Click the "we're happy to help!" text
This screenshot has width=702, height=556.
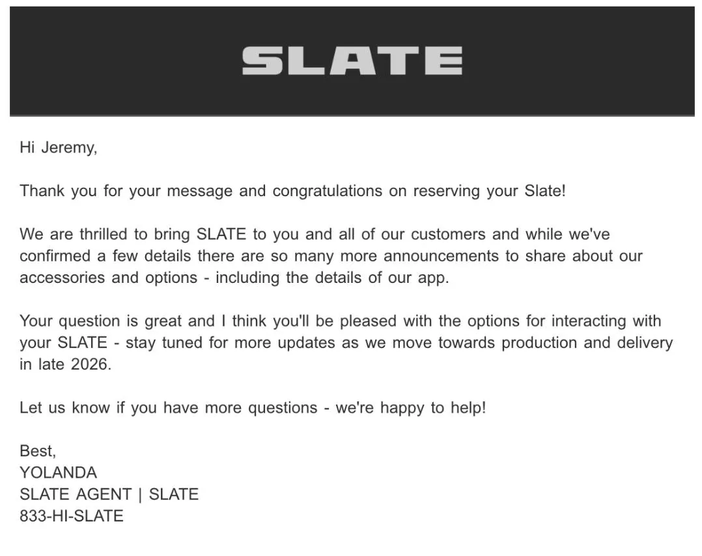(410, 408)
